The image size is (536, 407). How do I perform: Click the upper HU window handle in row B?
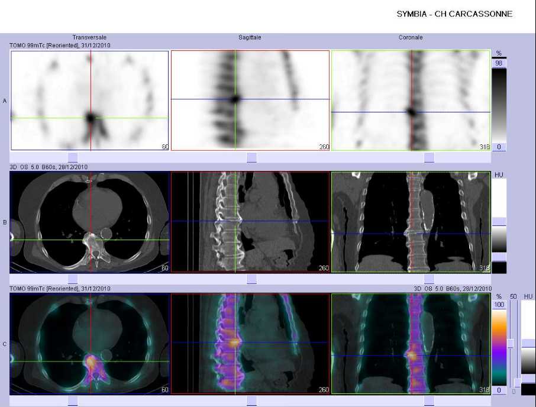[x=499, y=221]
